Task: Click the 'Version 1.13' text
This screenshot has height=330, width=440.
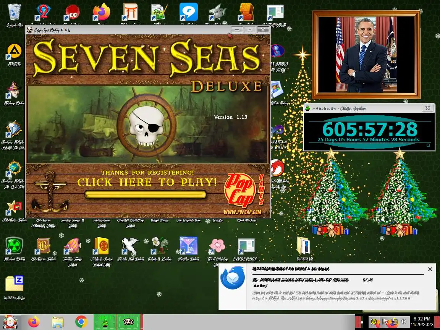Action: [231, 117]
